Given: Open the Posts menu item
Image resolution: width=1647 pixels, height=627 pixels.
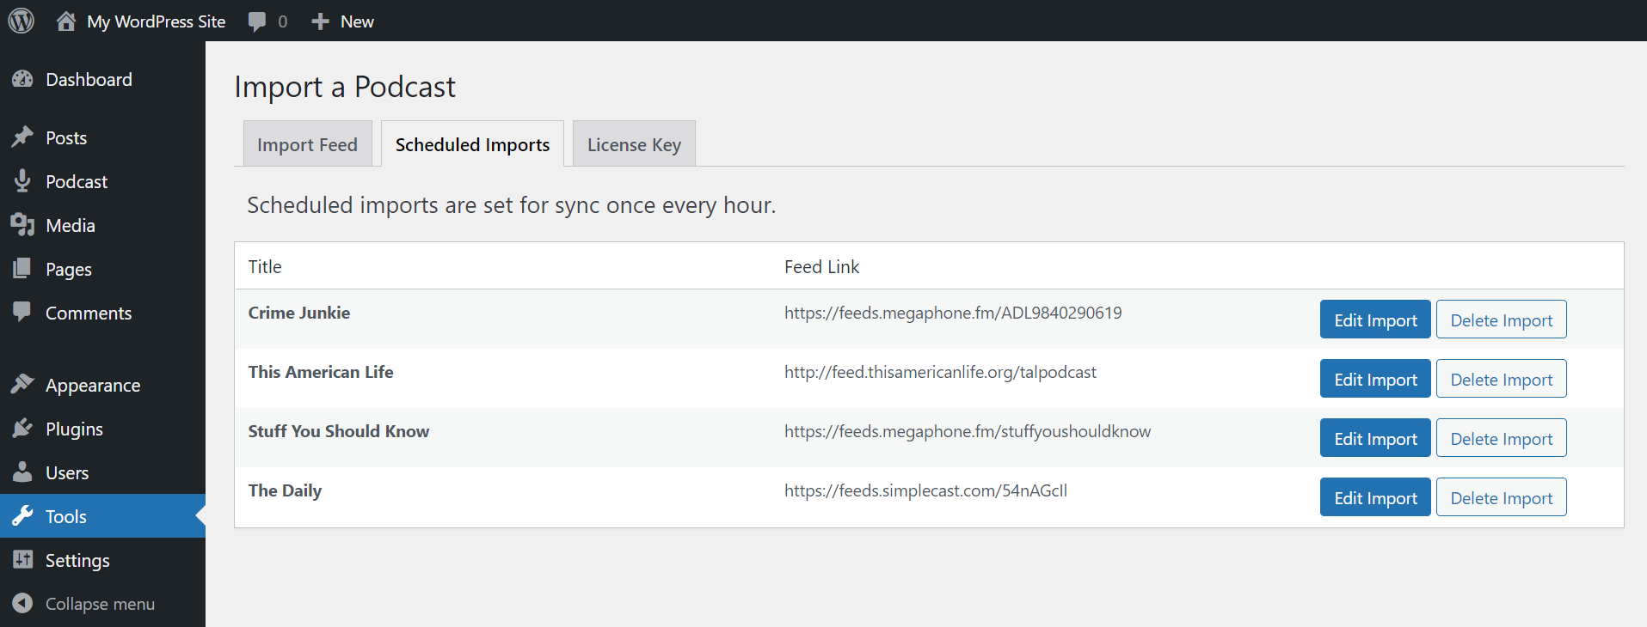Looking at the screenshot, I should tap(66, 137).
